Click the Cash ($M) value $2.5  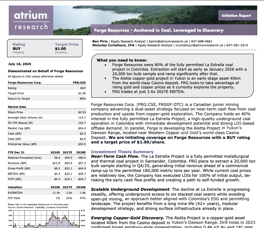pyautogui.click(x=83, y=133)
